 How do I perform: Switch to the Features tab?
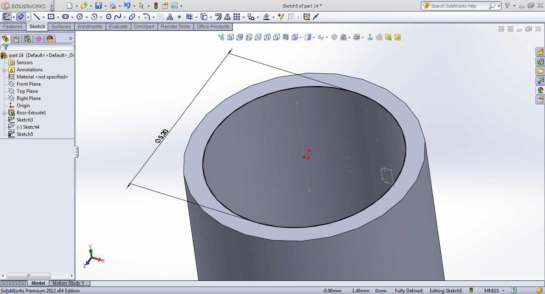[13, 27]
